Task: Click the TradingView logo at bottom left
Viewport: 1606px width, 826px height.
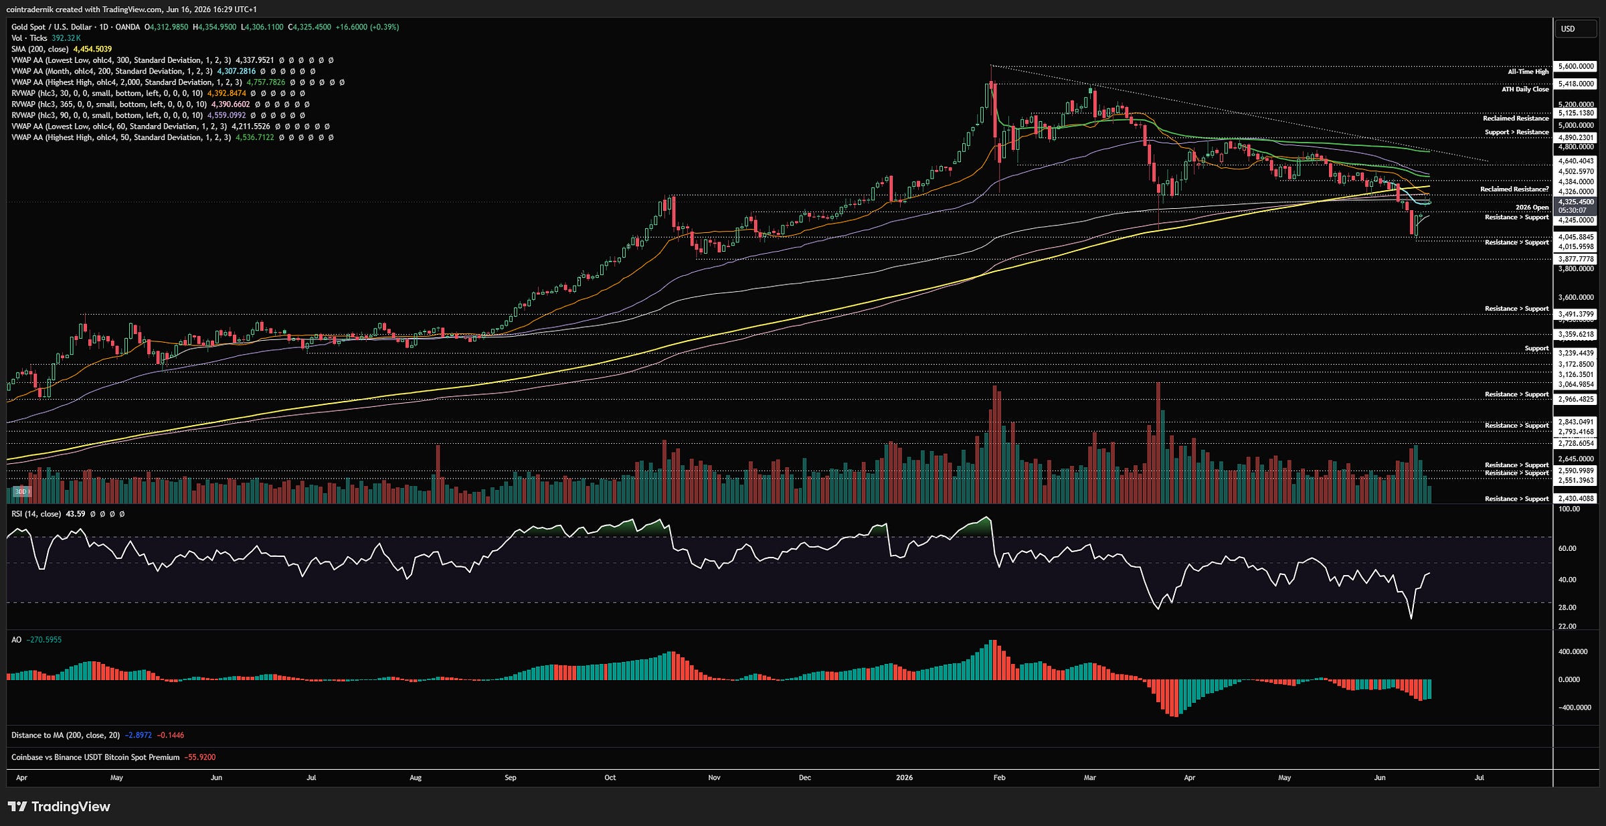Action: pos(59,807)
